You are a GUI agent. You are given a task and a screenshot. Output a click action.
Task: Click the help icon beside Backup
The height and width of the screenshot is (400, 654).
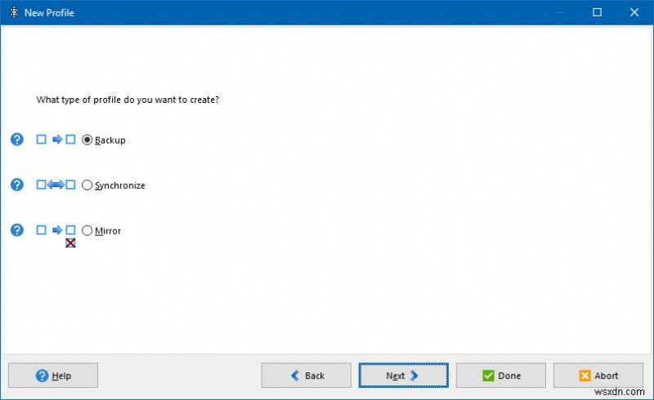(16, 140)
